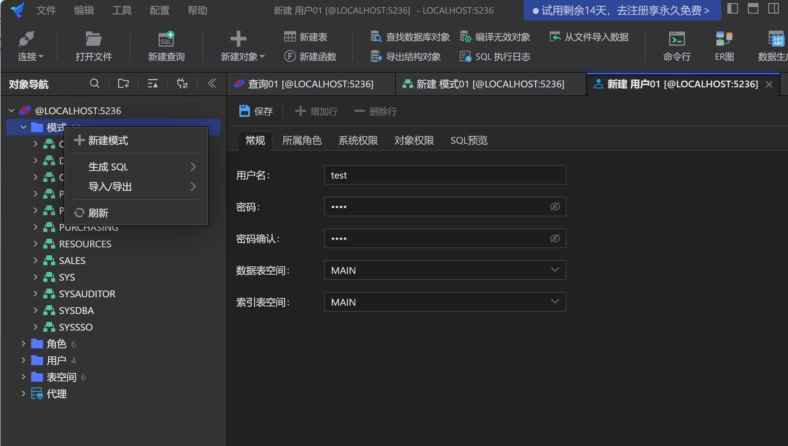
Task: Expand the SALES schema
Action: click(35, 260)
